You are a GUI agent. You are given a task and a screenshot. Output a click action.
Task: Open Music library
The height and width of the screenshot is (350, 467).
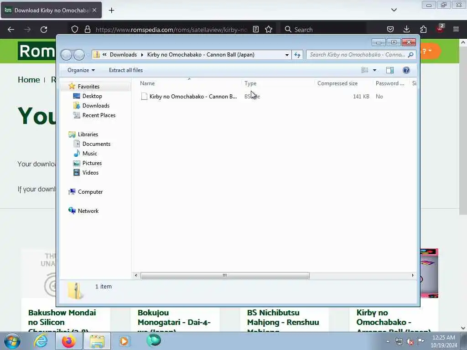tap(90, 154)
